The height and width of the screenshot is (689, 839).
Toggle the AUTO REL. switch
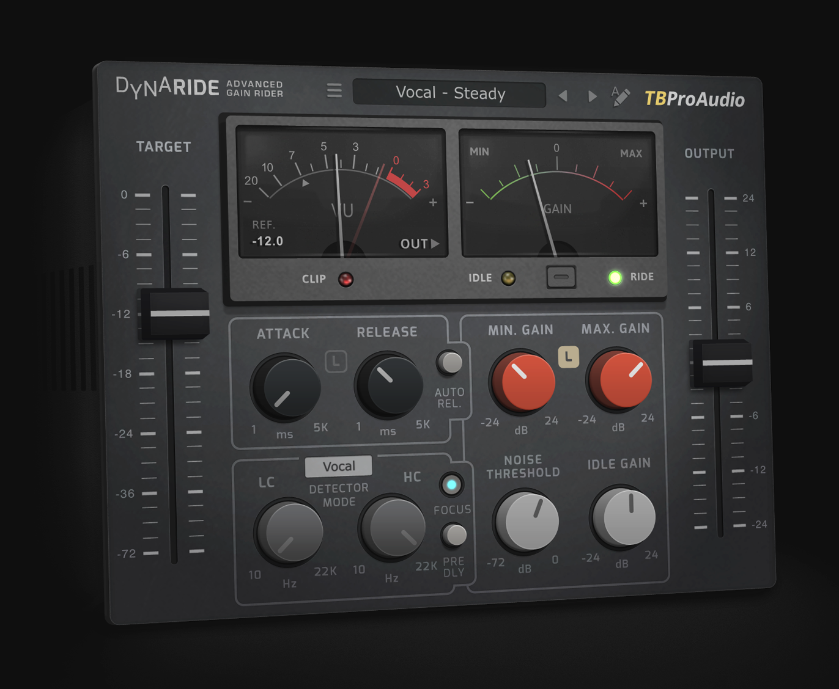tap(450, 363)
